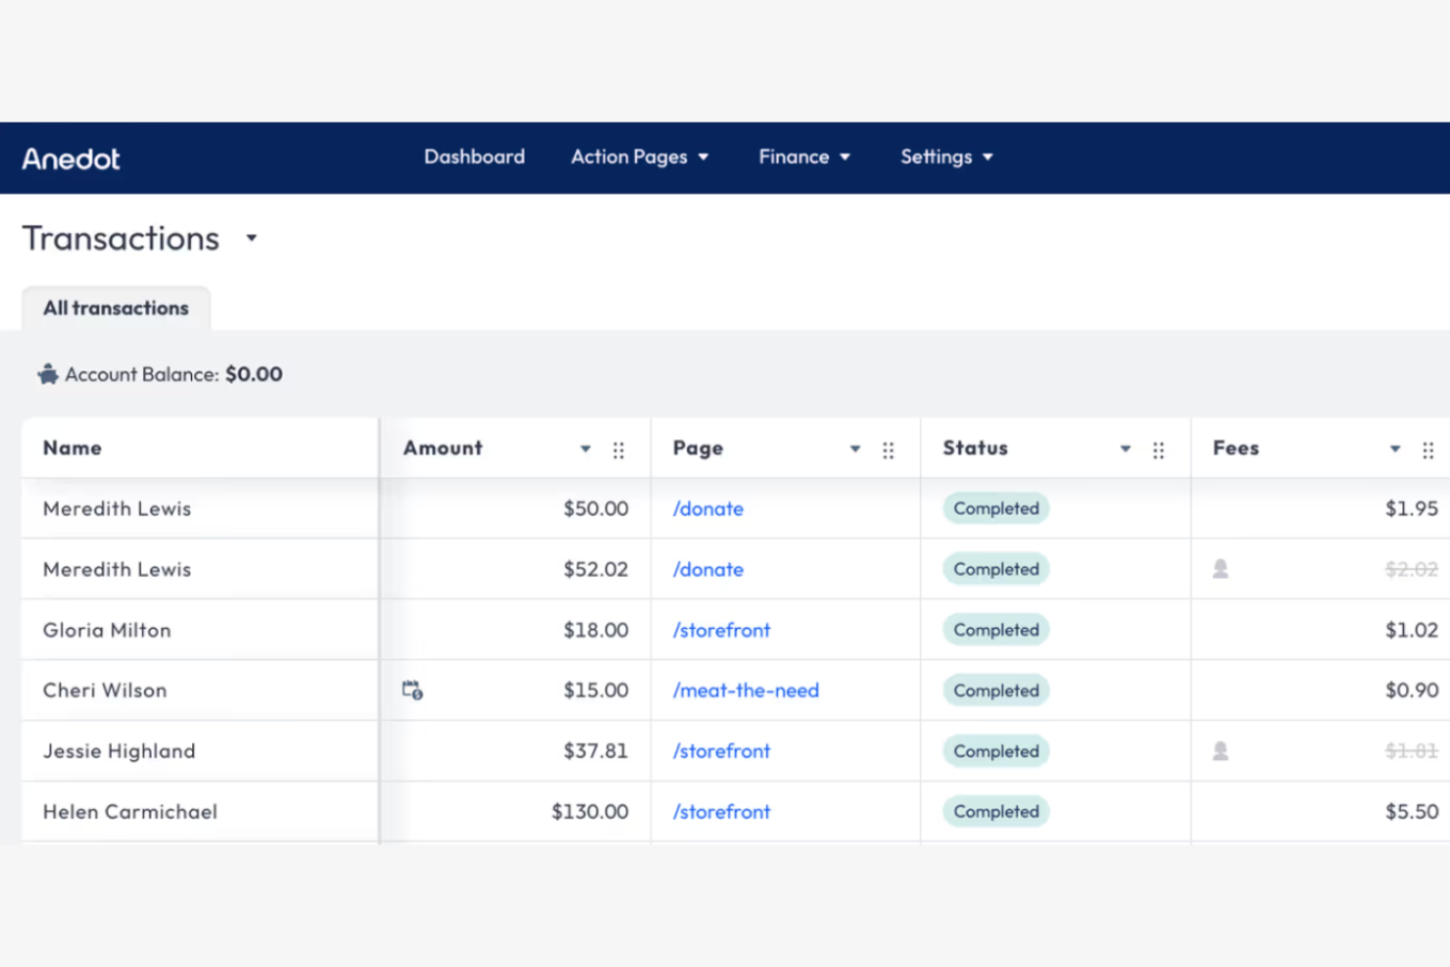This screenshot has width=1450, height=967.
Task: Click the person icon in Meredith Lewis's fees cell
Action: [1220, 568]
